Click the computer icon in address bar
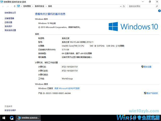Screen dimensions: 161x121 point(18,6)
